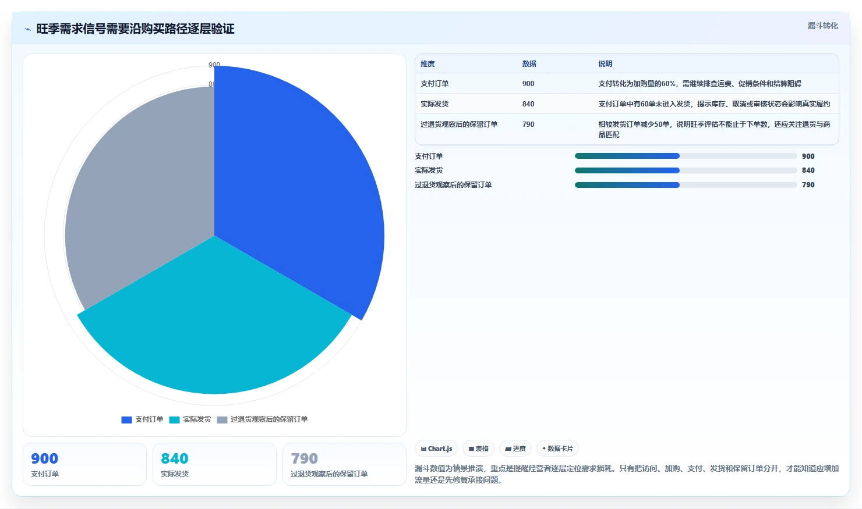Click the 漏斗数值为情景推演 footer paragraph
This screenshot has width=862, height=509.
click(627, 474)
